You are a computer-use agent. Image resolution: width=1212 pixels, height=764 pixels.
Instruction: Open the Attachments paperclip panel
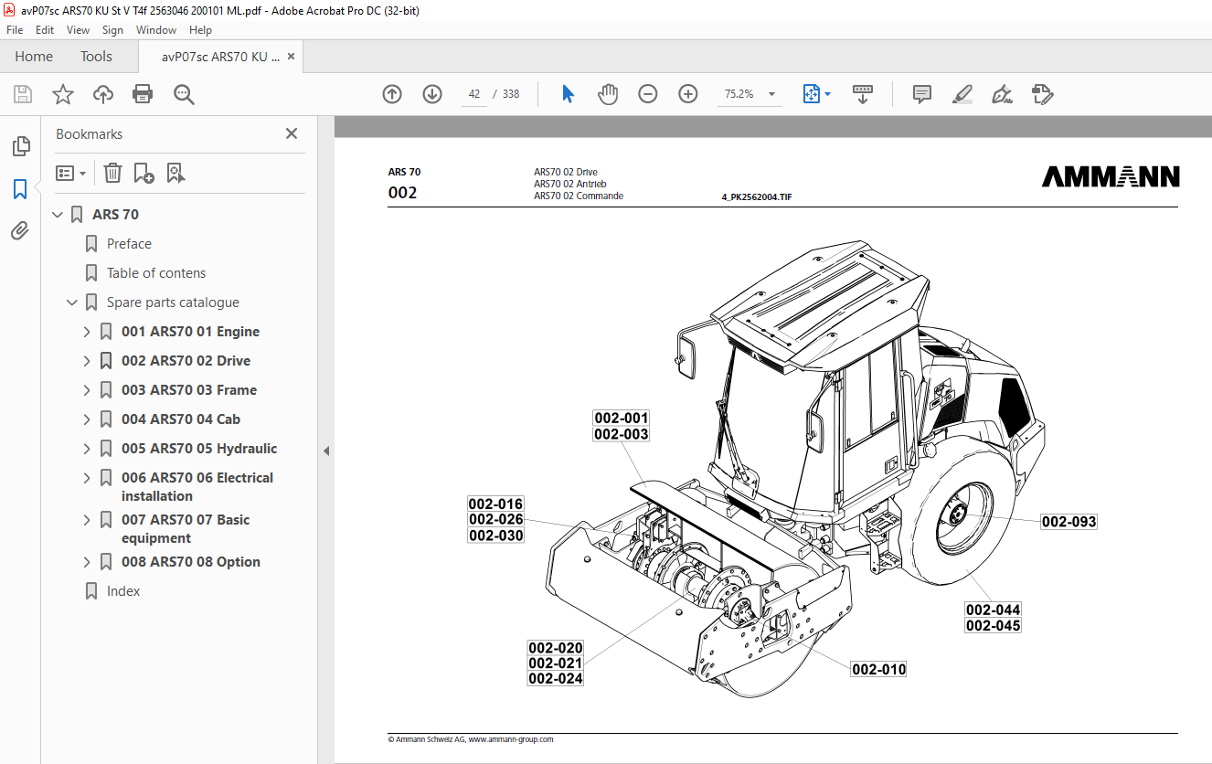click(x=20, y=231)
